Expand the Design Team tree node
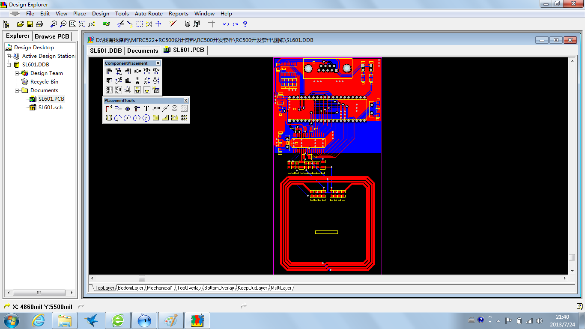Image resolution: width=585 pixels, height=329 pixels. [17, 73]
